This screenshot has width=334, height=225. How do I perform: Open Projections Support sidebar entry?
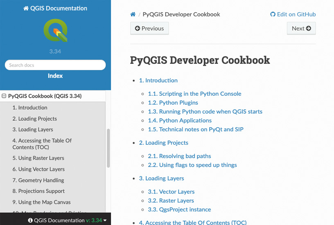point(38,191)
